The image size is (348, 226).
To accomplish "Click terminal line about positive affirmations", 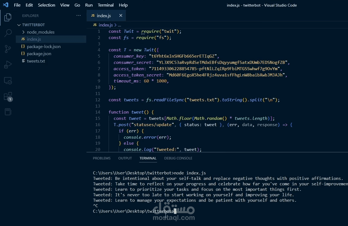I will tap(218, 179).
